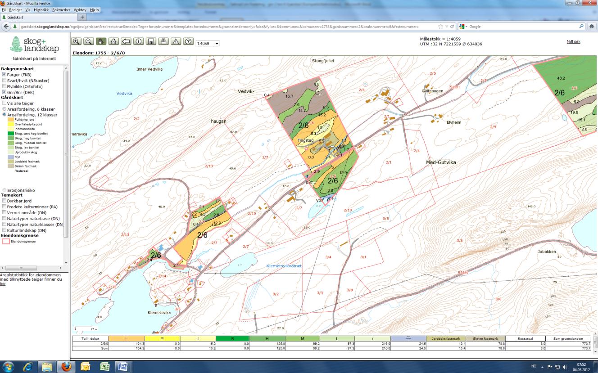Click Fulldyrka jord orange legend swatch

[11, 120]
